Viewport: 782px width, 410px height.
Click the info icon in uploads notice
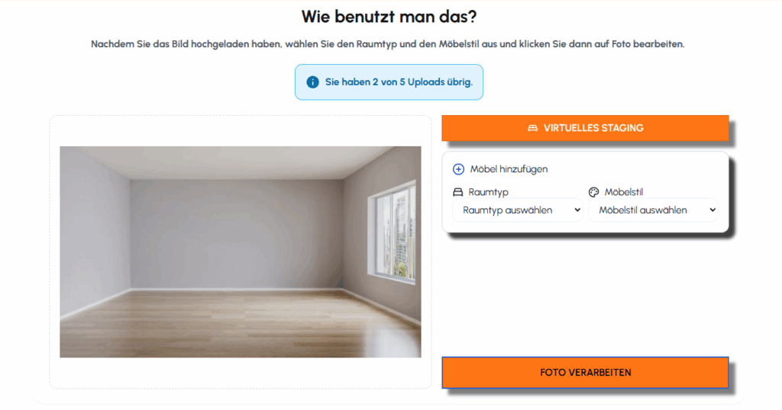(x=312, y=82)
